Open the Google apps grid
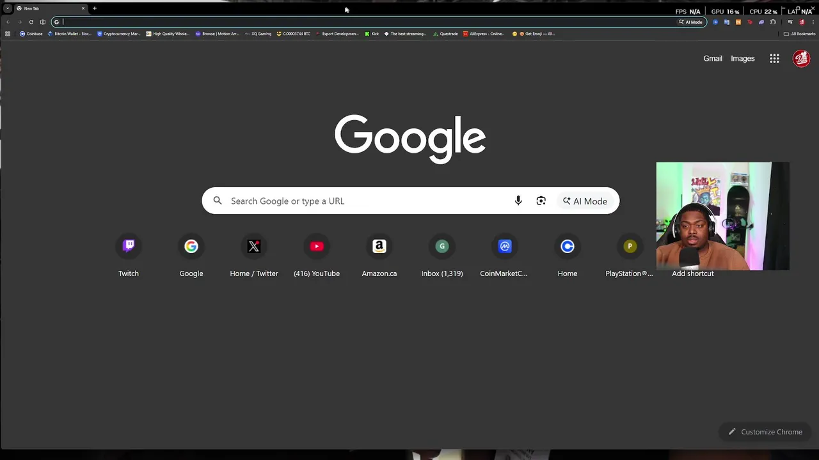 (x=774, y=58)
